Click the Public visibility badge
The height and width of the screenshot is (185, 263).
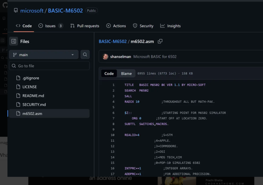91,11
